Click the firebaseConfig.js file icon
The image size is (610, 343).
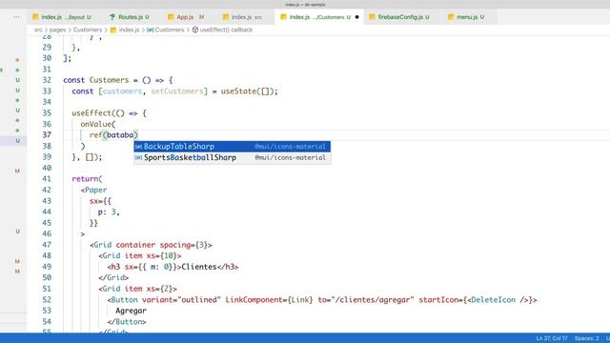pyautogui.click(x=372, y=17)
